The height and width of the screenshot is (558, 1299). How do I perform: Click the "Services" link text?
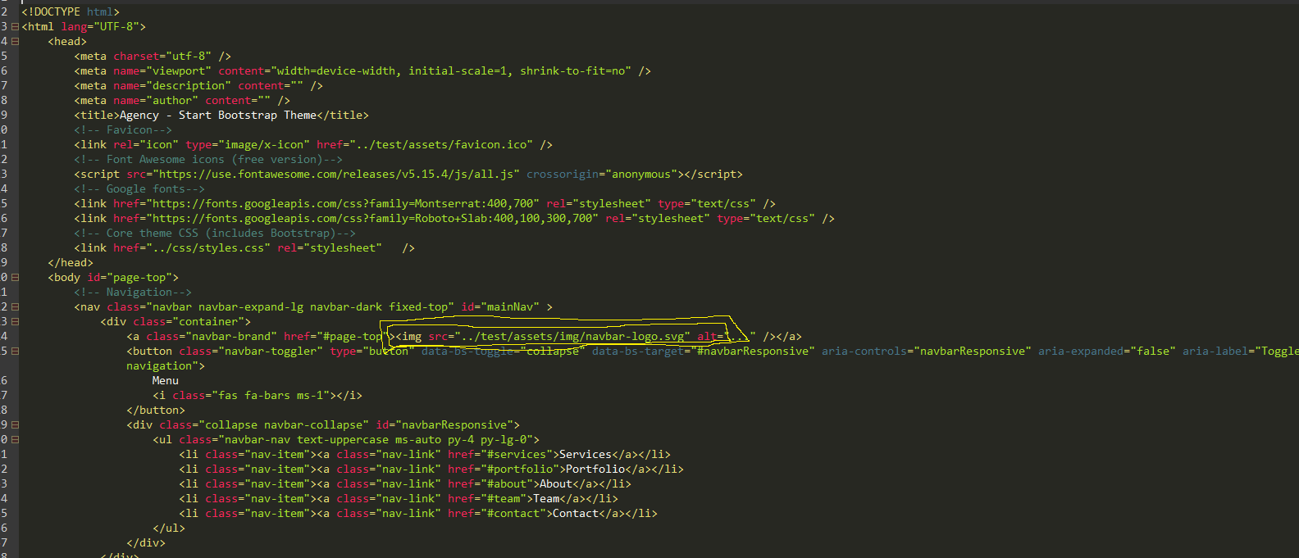tap(586, 455)
